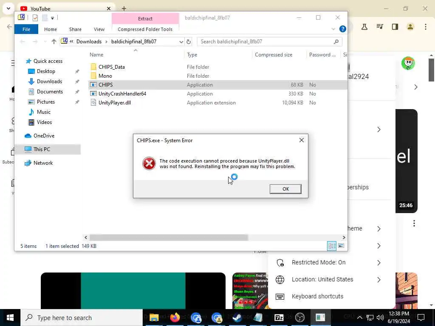Go up one folder level with up arrow
435x326 pixels.
click(54, 42)
